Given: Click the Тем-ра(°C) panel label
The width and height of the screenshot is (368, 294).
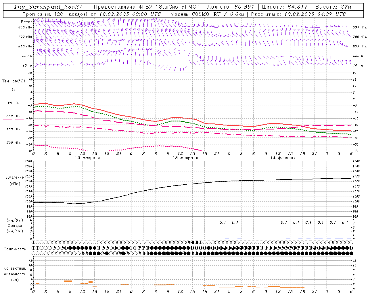Looking at the screenshot, I should pos(14,81).
